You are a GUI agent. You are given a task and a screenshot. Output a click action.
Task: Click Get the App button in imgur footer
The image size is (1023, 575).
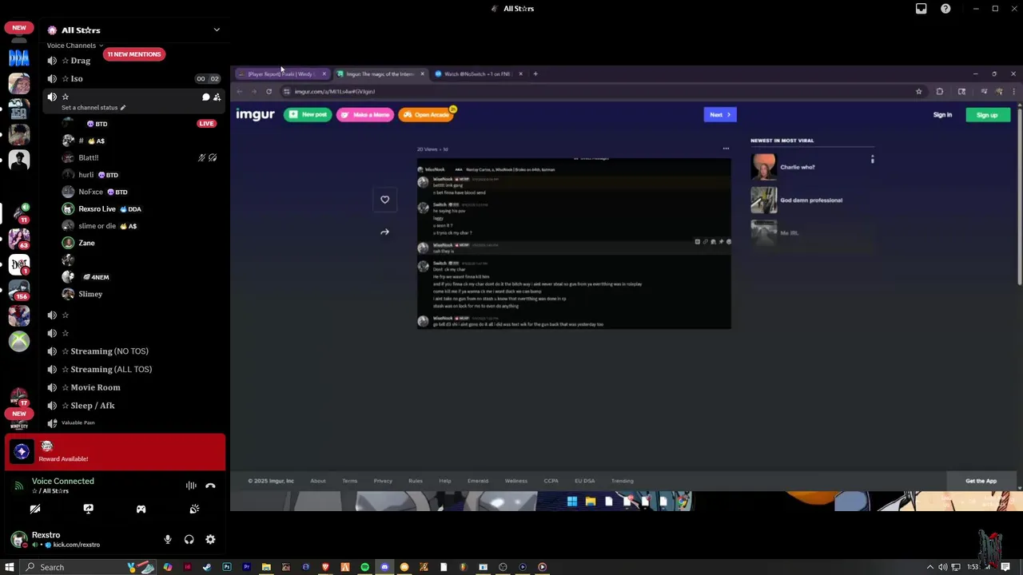tap(981, 482)
